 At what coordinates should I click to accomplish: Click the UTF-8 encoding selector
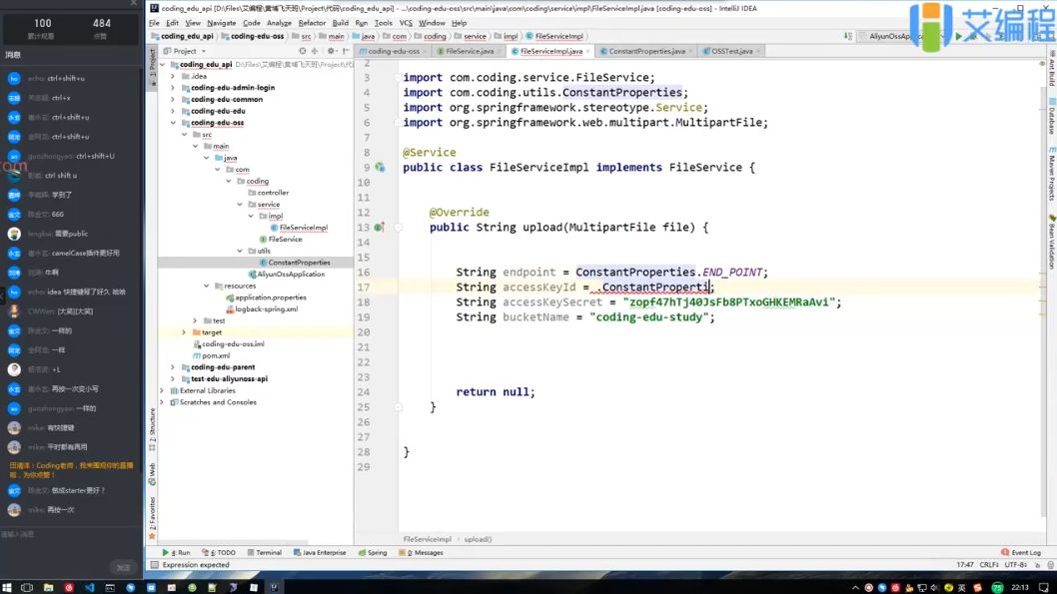[x=1016, y=565]
